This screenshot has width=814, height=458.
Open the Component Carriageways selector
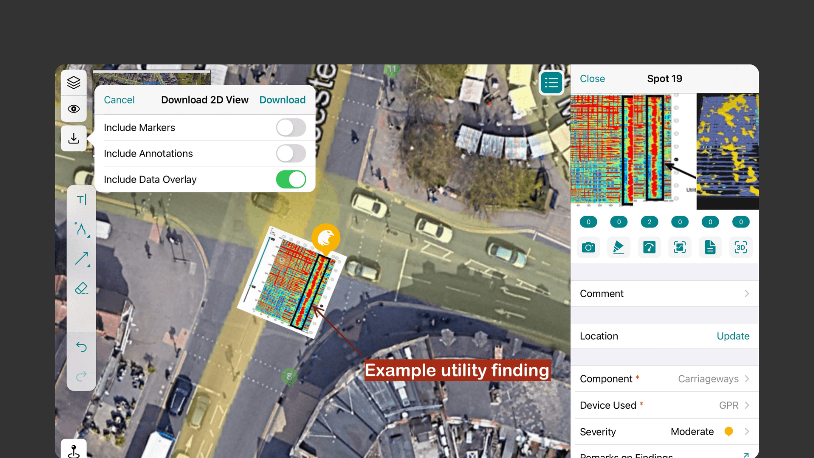tap(665, 379)
